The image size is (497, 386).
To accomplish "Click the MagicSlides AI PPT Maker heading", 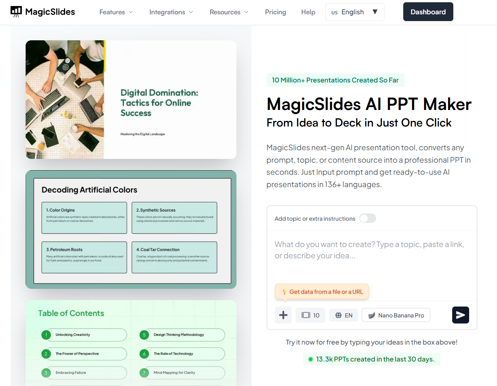I will 369,104.
